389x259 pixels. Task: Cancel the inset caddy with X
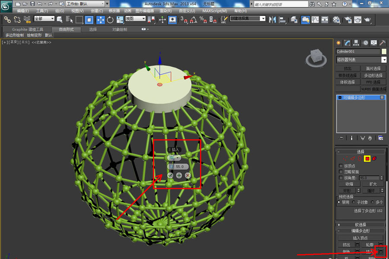[188, 176]
